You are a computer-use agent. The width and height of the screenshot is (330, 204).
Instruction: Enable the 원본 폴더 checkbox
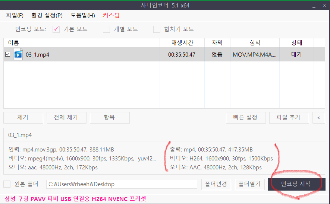coord(7,184)
